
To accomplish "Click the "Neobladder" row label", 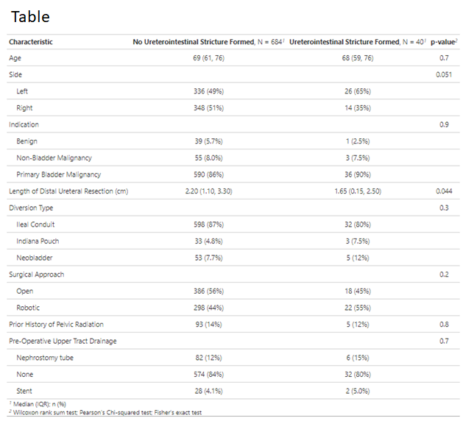I will 35,258.
